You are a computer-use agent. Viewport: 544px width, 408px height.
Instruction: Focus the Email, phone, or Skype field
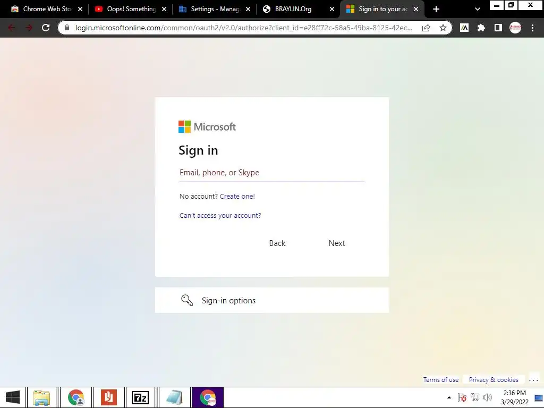click(271, 173)
